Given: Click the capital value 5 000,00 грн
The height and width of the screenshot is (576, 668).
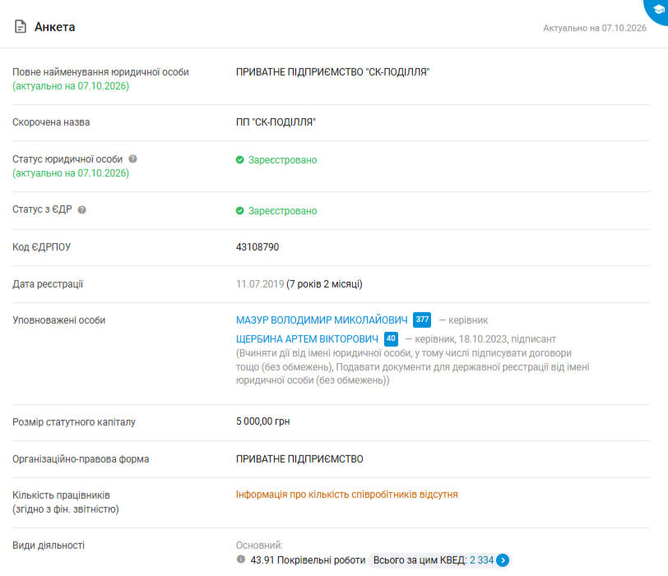Looking at the screenshot, I should 263,422.
